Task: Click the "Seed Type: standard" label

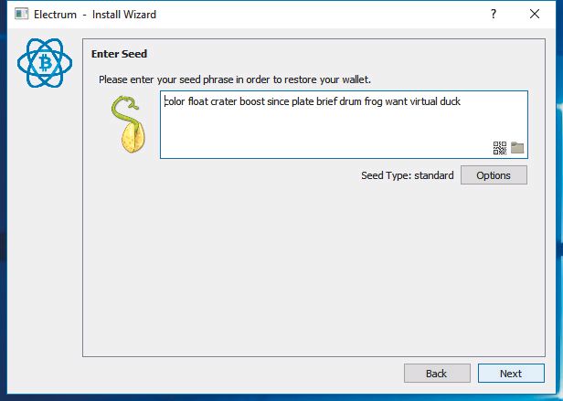Action: coord(408,175)
